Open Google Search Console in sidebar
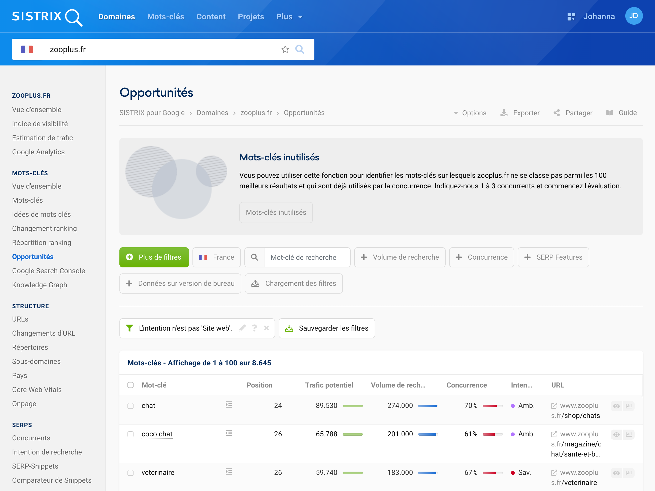 [49, 271]
